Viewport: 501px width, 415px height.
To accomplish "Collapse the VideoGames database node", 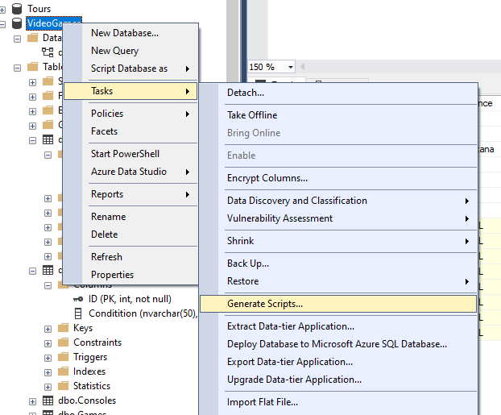I will [x=2, y=24].
